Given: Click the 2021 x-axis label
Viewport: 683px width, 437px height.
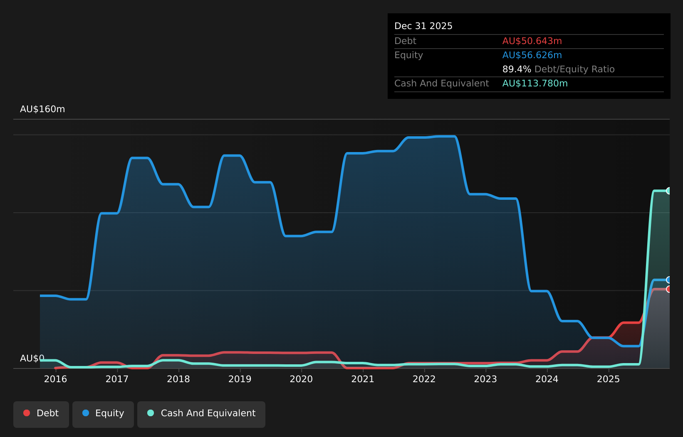Looking at the screenshot, I should (x=363, y=379).
